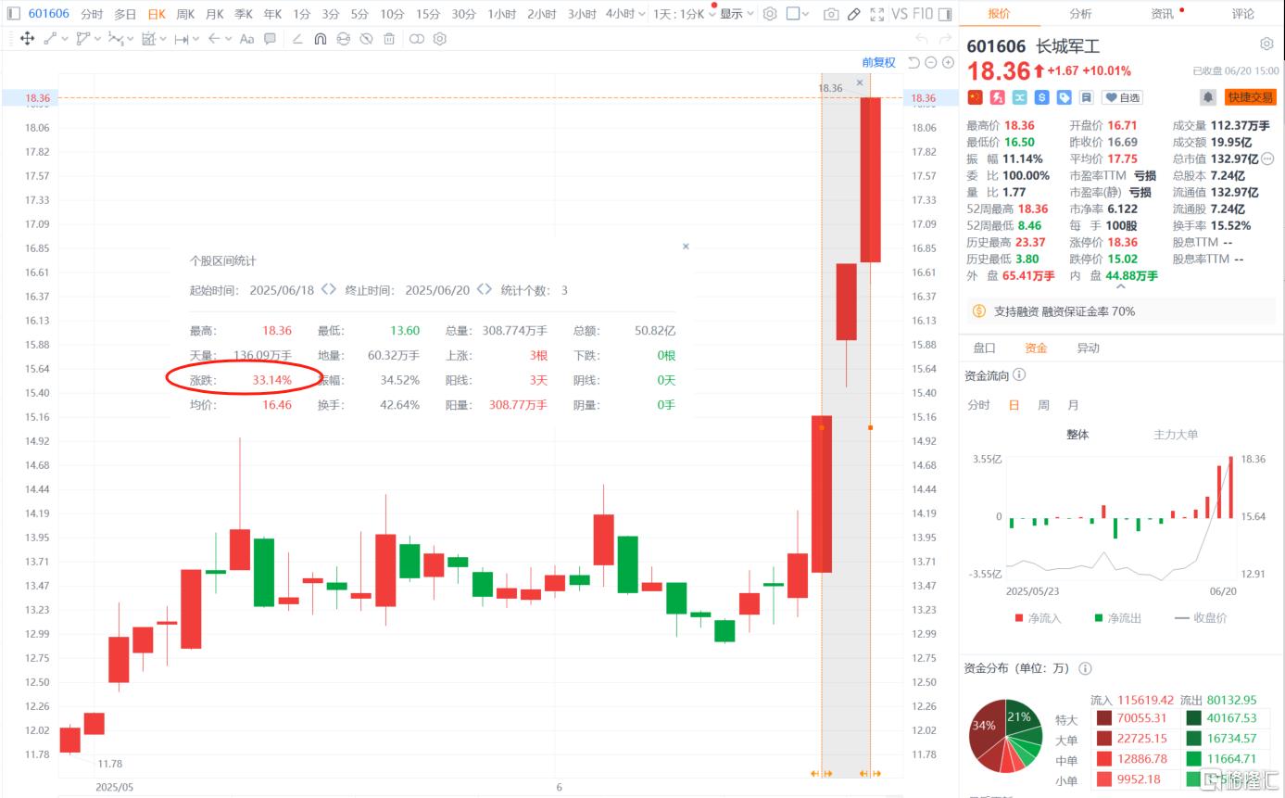Screen dimensions: 1285x798
Task: Switch to 盘口 order book tab
Action: (984, 348)
